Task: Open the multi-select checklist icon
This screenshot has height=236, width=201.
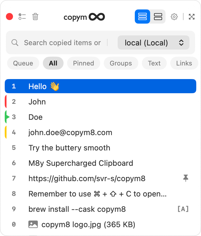Action: tap(22, 17)
